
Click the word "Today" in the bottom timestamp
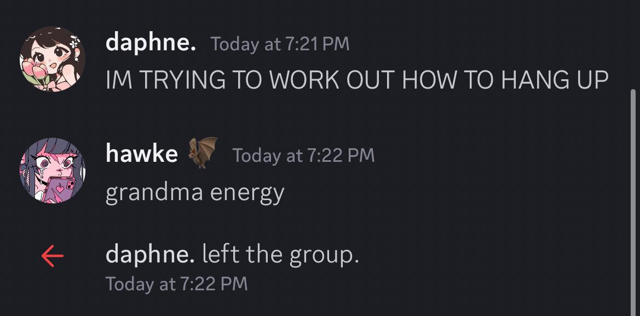tap(130, 284)
